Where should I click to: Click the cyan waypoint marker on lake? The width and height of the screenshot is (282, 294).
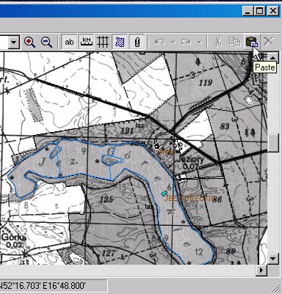(164, 194)
